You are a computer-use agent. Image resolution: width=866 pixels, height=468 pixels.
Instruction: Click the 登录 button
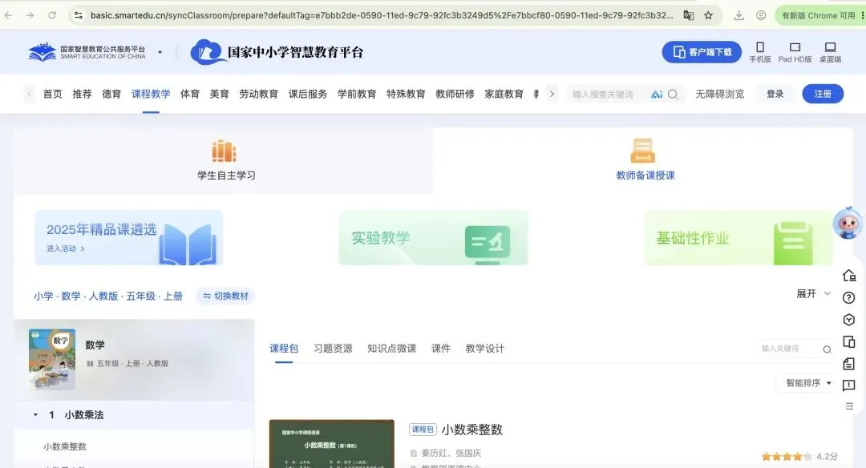point(775,94)
